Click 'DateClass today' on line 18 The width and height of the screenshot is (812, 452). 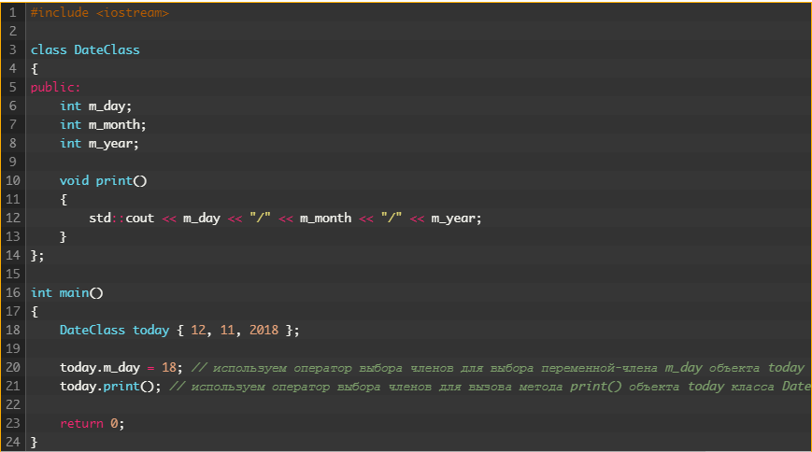(114, 331)
